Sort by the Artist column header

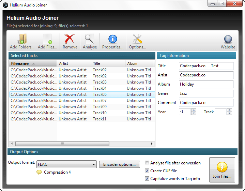[74, 63]
